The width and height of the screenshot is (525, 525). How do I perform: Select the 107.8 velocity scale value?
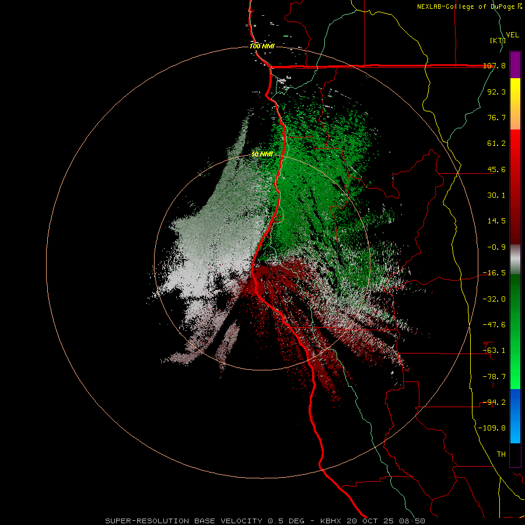click(494, 66)
